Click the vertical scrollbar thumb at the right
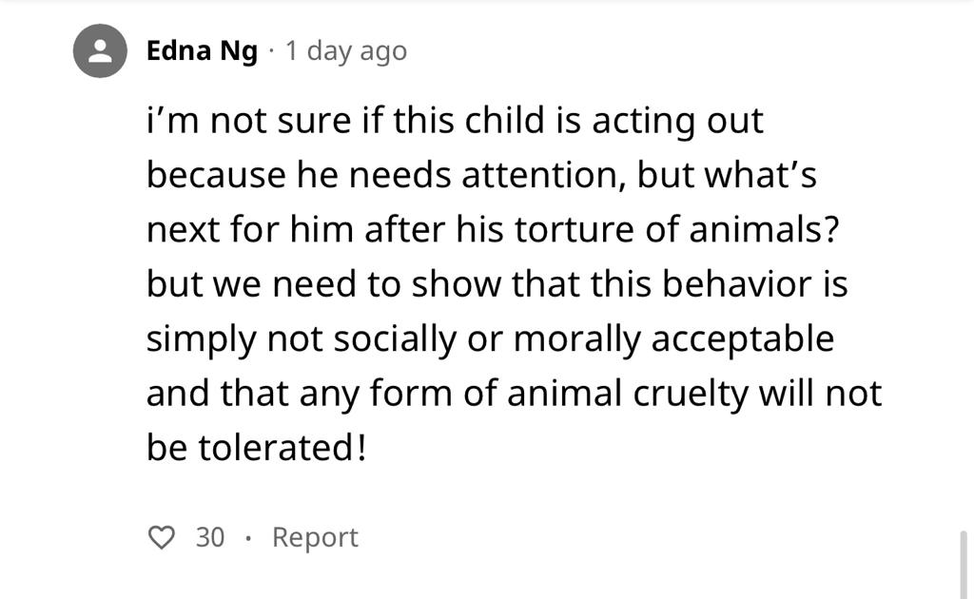Screen dimensions: 974x599 [x=964, y=564]
